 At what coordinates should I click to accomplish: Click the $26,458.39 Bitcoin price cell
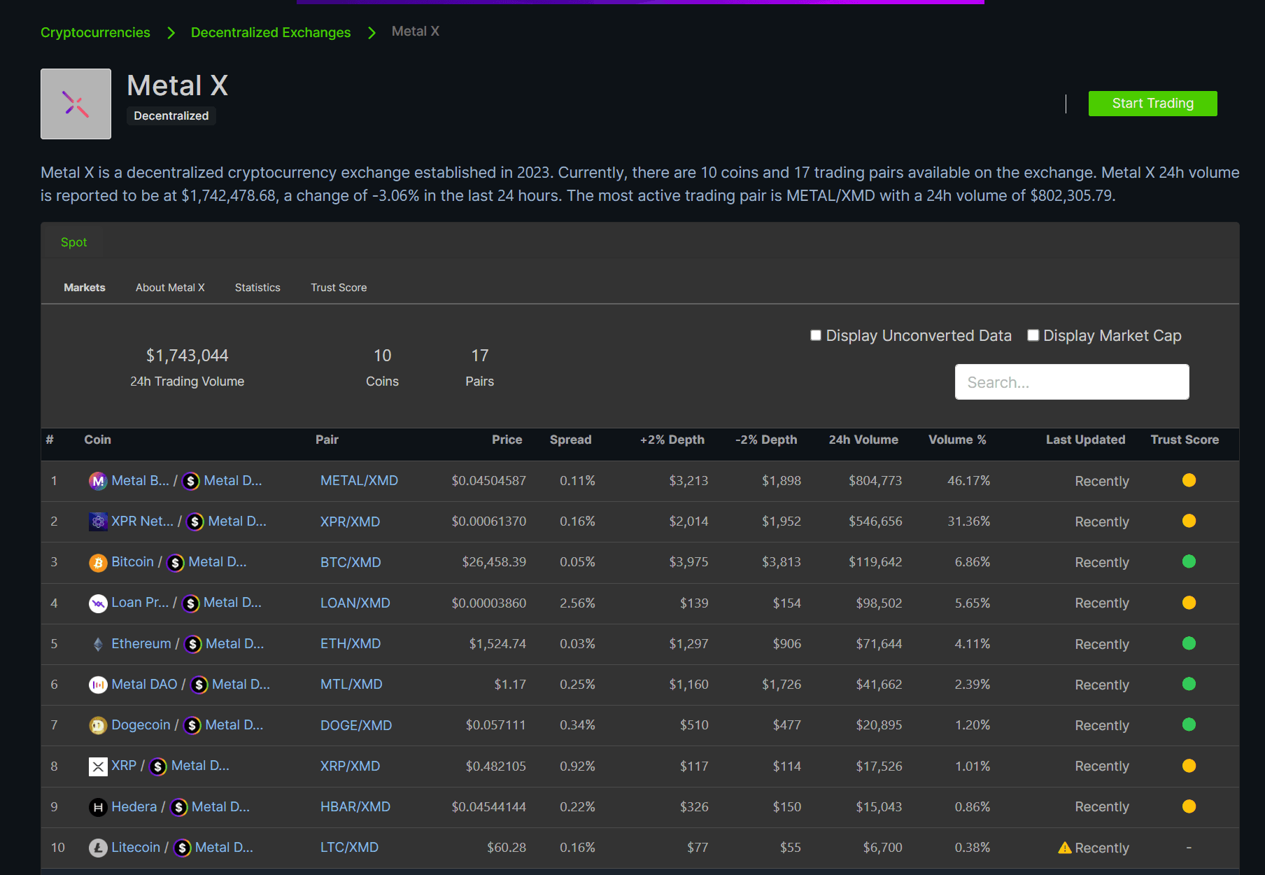[x=494, y=562]
